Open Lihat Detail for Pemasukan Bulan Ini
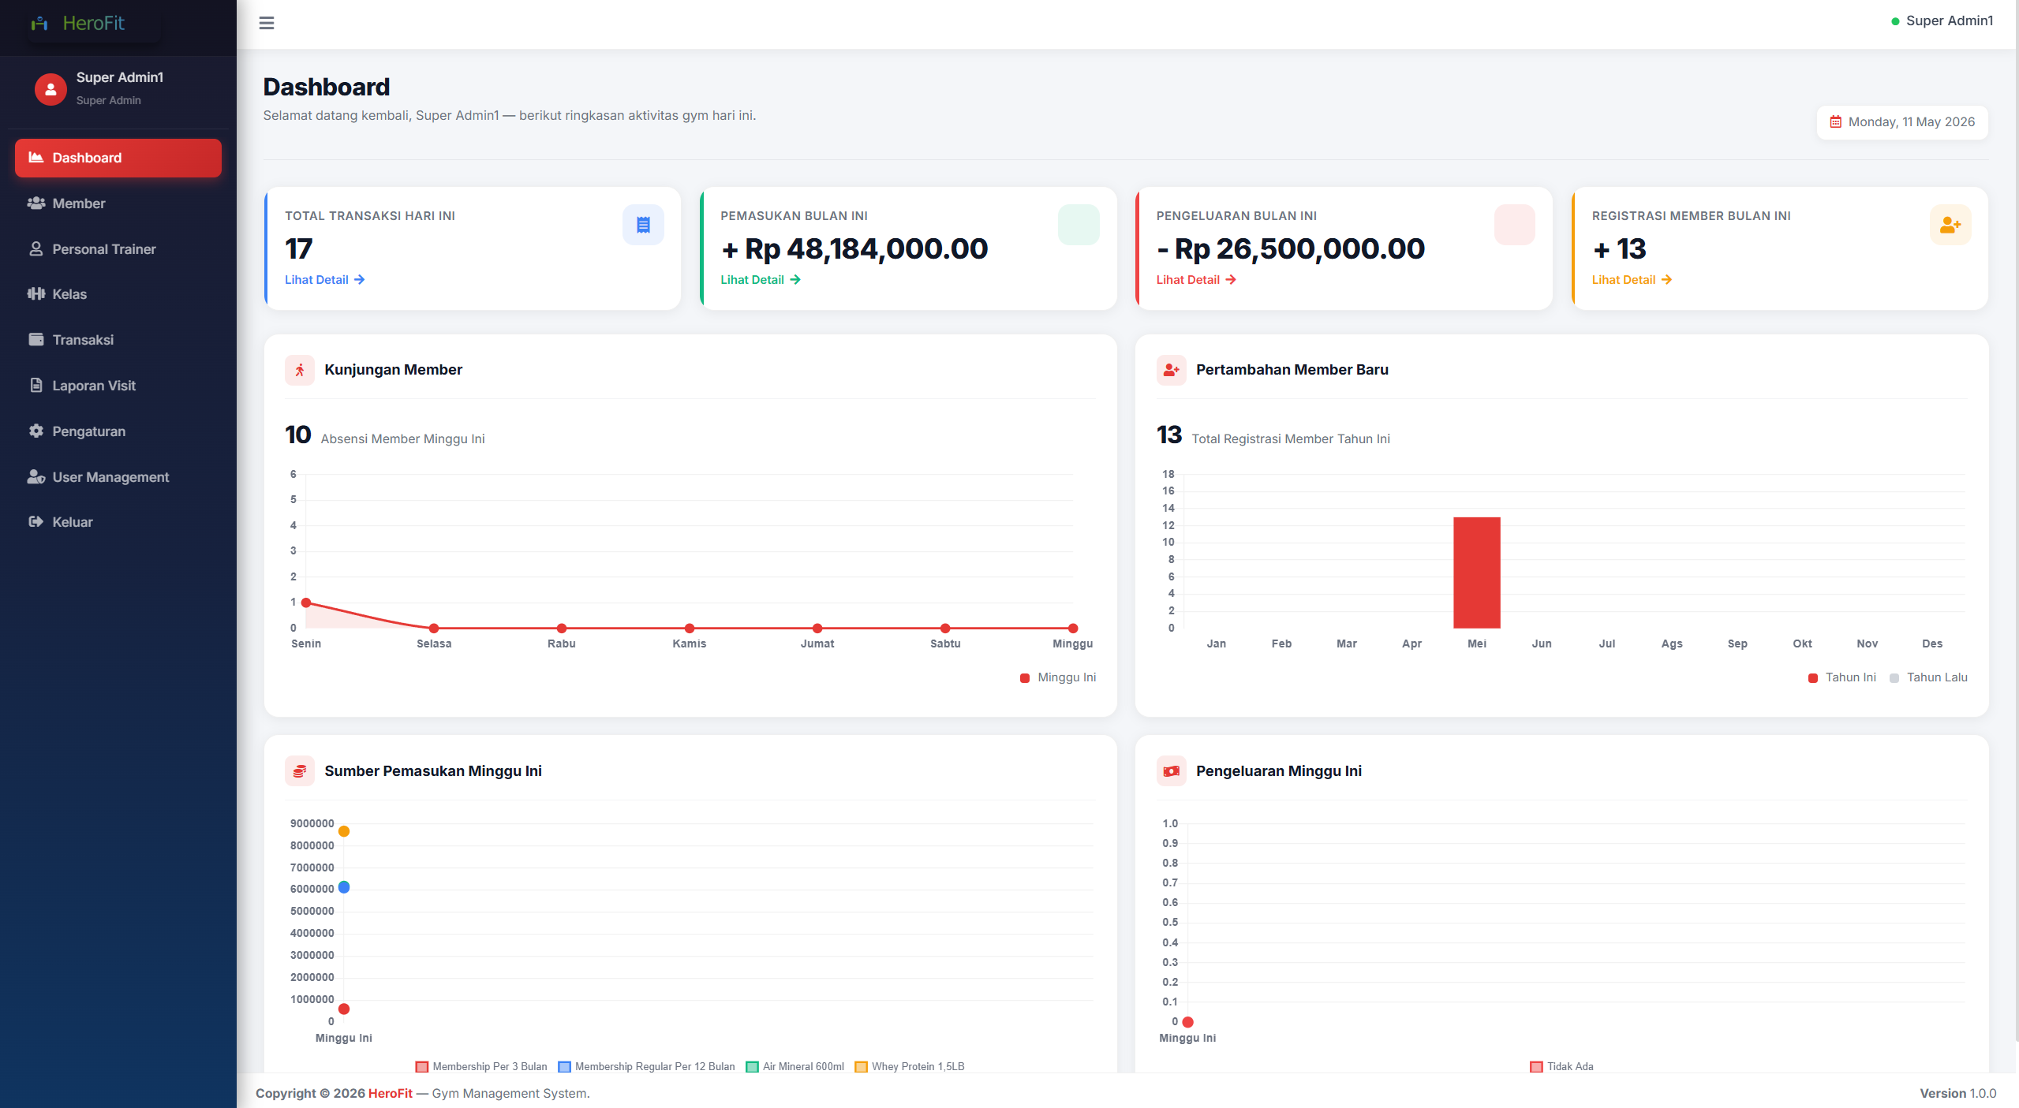 click(761, 280)
